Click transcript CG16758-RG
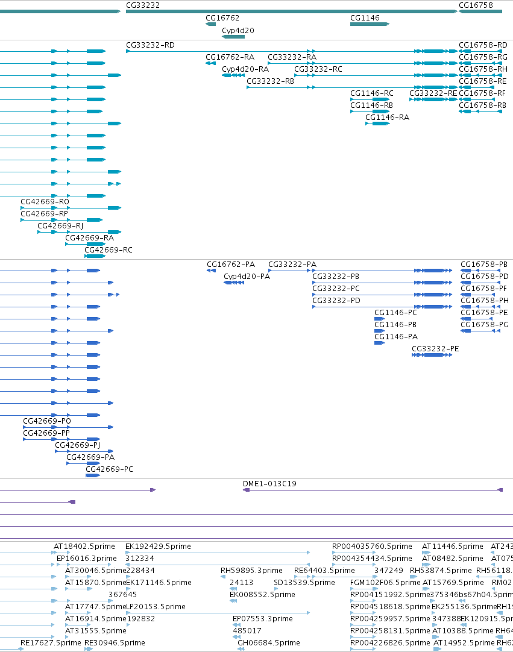Image resolution: width=513 pixels, height=652 pixels. (483, 57)
